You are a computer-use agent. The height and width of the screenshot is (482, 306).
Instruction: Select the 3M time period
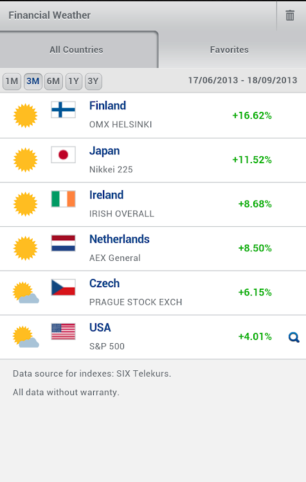click(33, 82)
